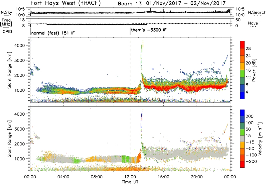
Task: Click the '20:00' time axis label
Action: 197,177
